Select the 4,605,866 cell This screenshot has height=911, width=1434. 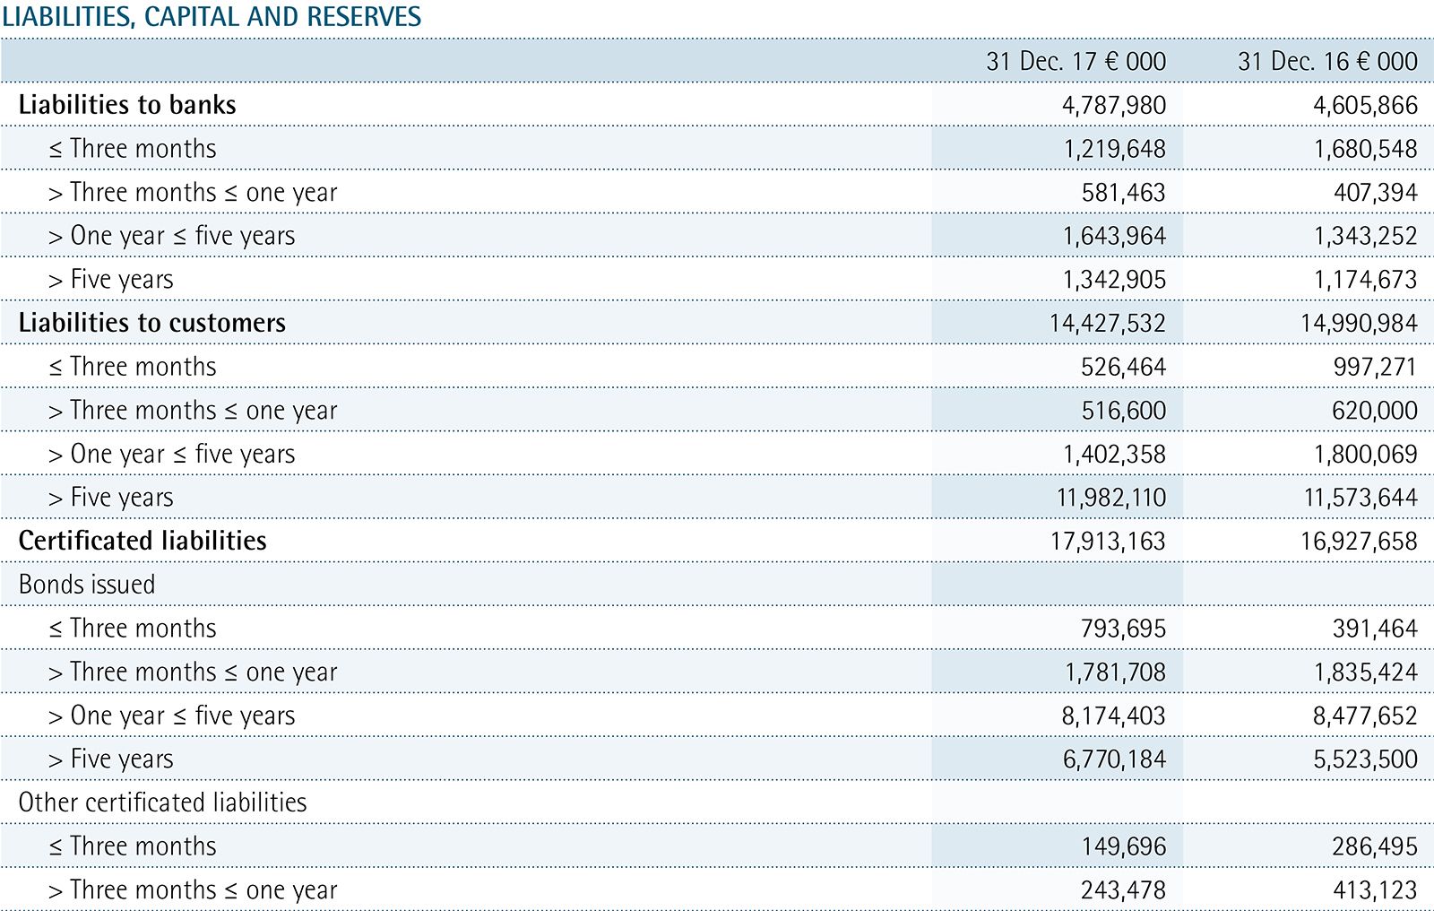tap(1365, 105)
